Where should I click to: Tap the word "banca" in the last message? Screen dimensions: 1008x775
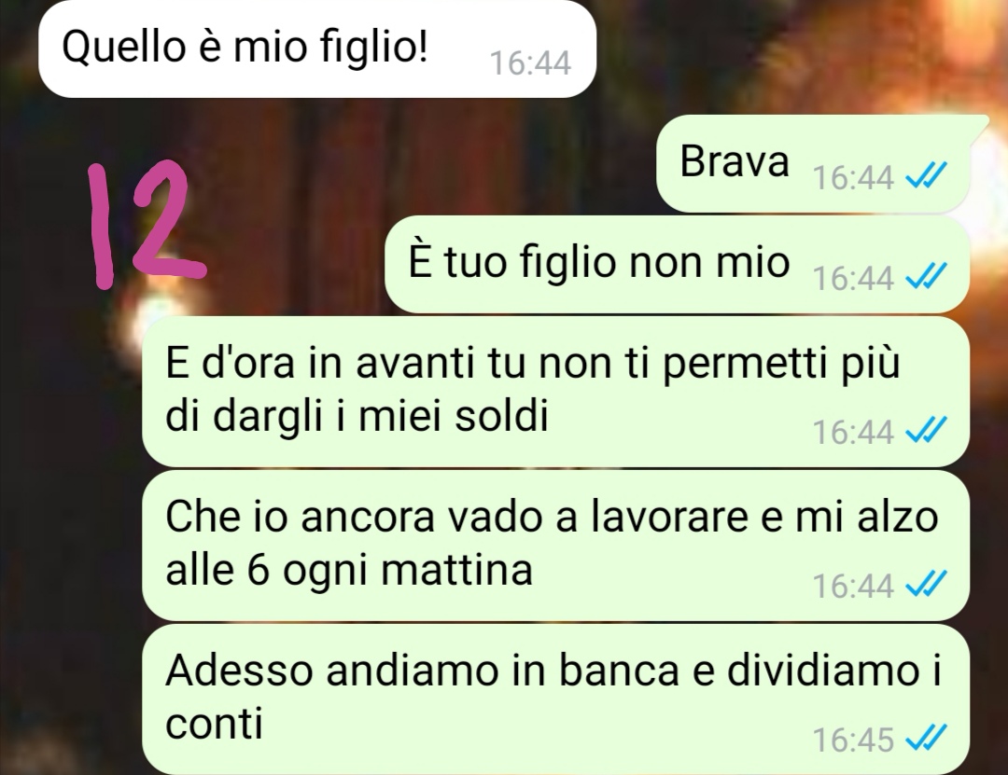[619, 671]
